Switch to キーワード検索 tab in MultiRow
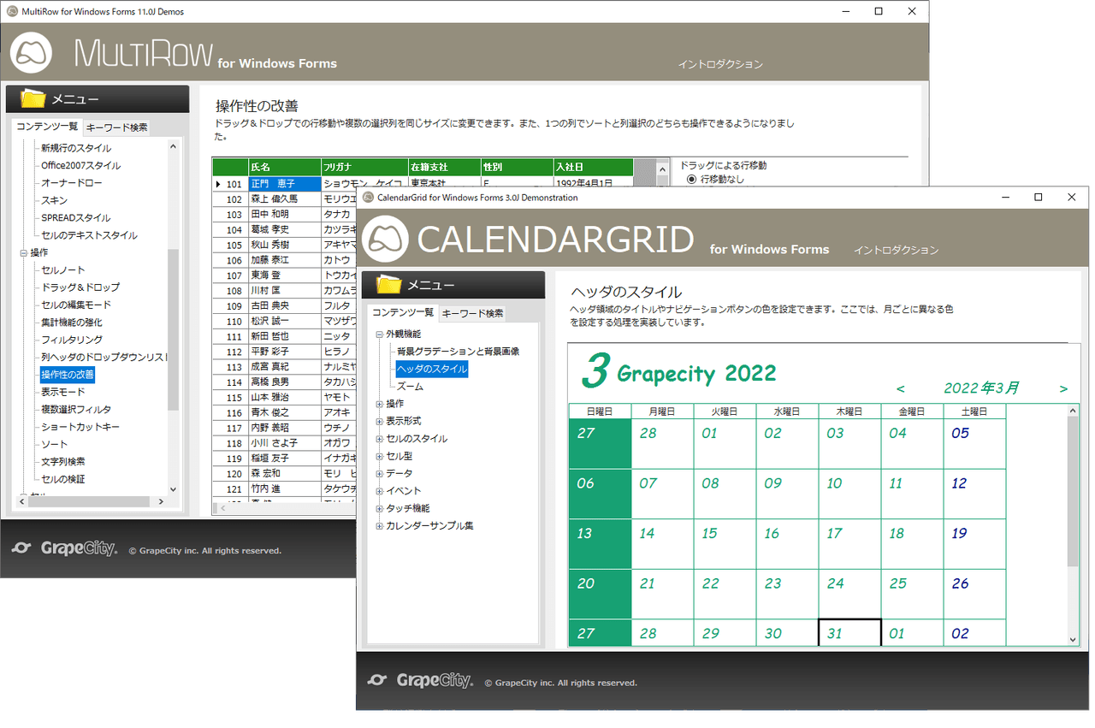Screen dimensions: 1095x728 (x=117, y=127)
